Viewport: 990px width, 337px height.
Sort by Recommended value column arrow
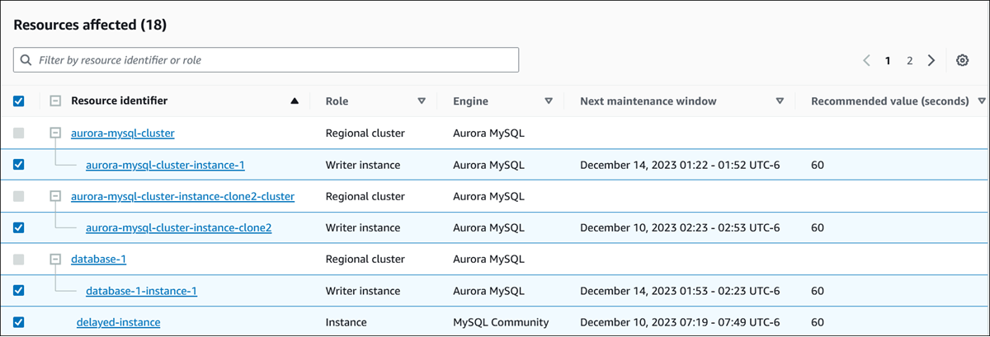coord(981,101)
